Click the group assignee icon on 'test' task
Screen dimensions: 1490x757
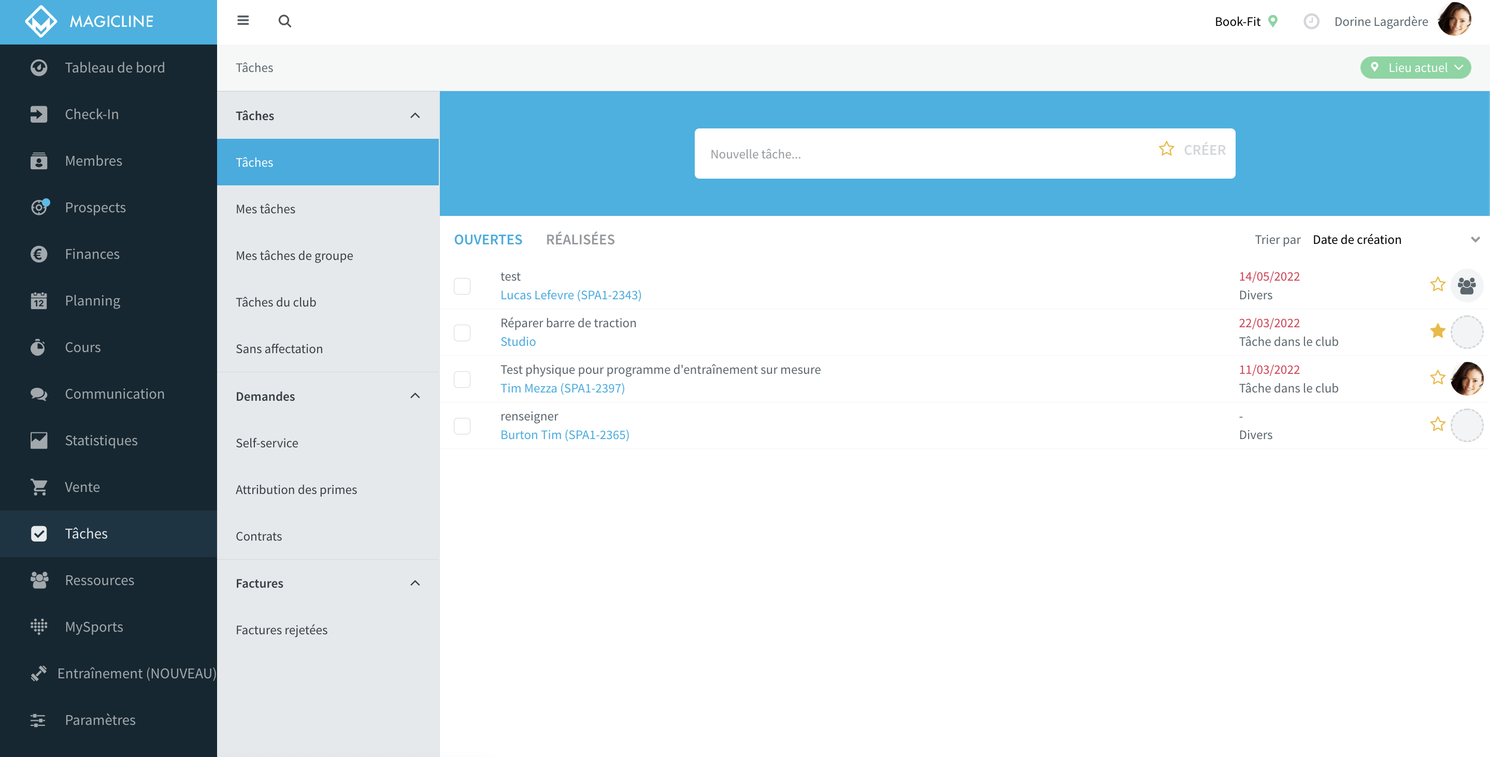pyautogui.click(x=1467, y=285)
